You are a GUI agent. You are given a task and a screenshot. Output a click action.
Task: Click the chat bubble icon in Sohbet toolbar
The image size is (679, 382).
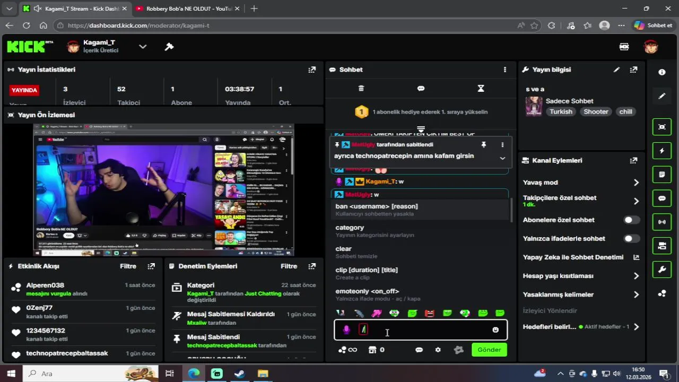click(421, 89)
